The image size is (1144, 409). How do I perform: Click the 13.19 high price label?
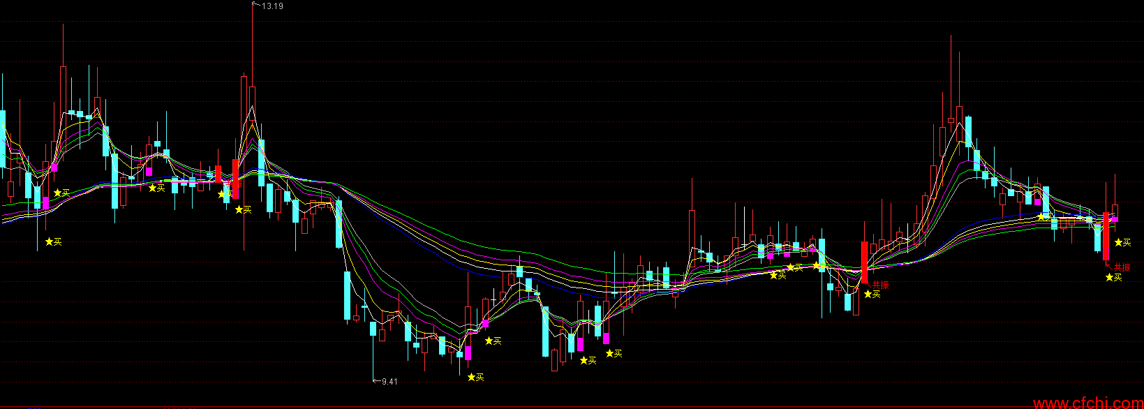click(272, 6)
